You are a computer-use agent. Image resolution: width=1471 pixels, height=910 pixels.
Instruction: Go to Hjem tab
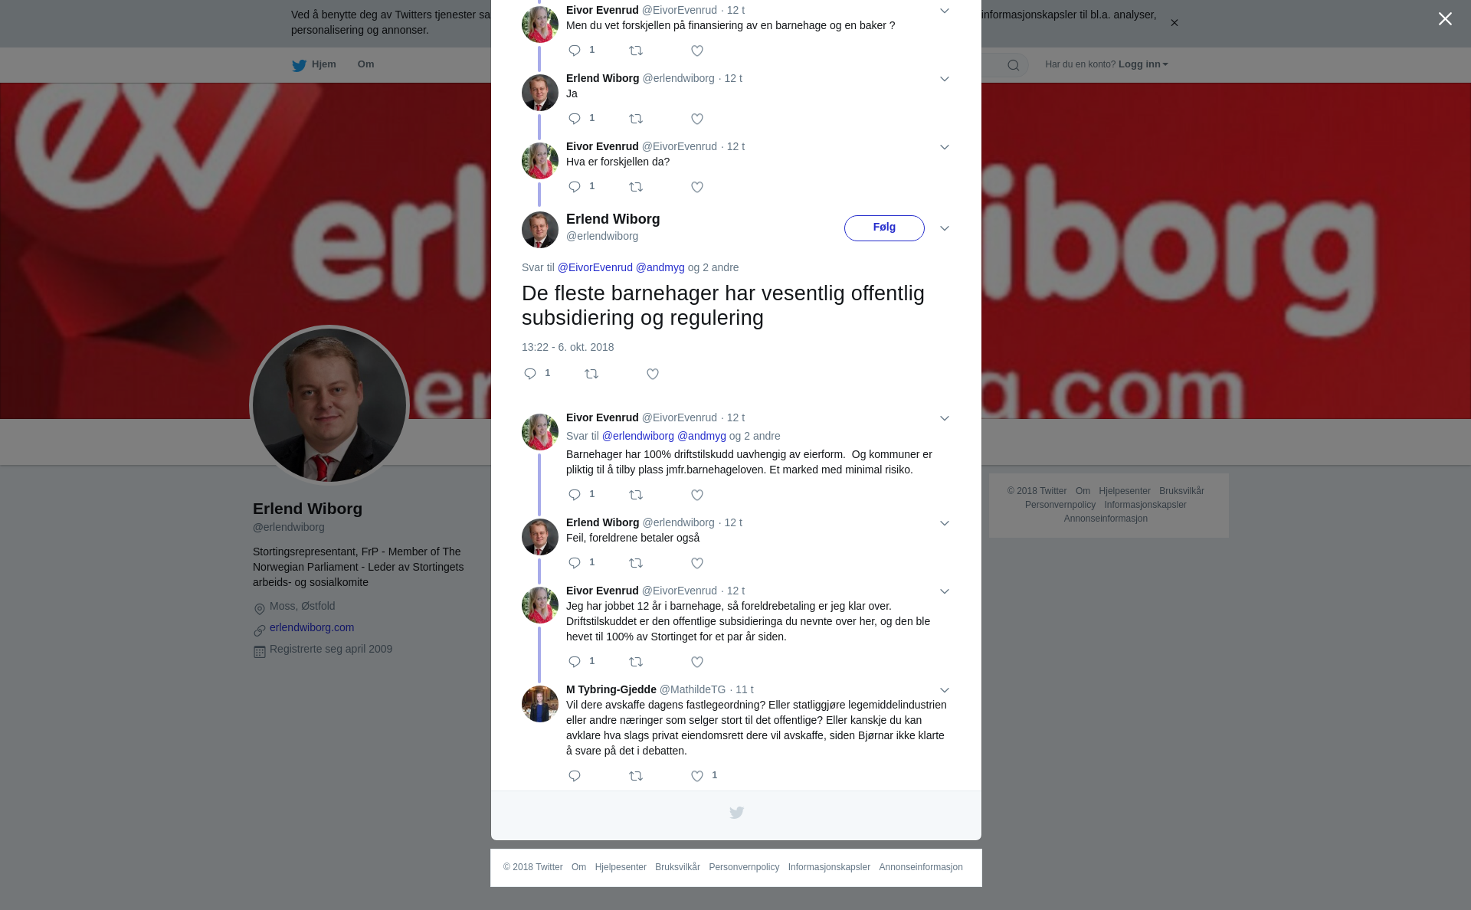[314, 64]
